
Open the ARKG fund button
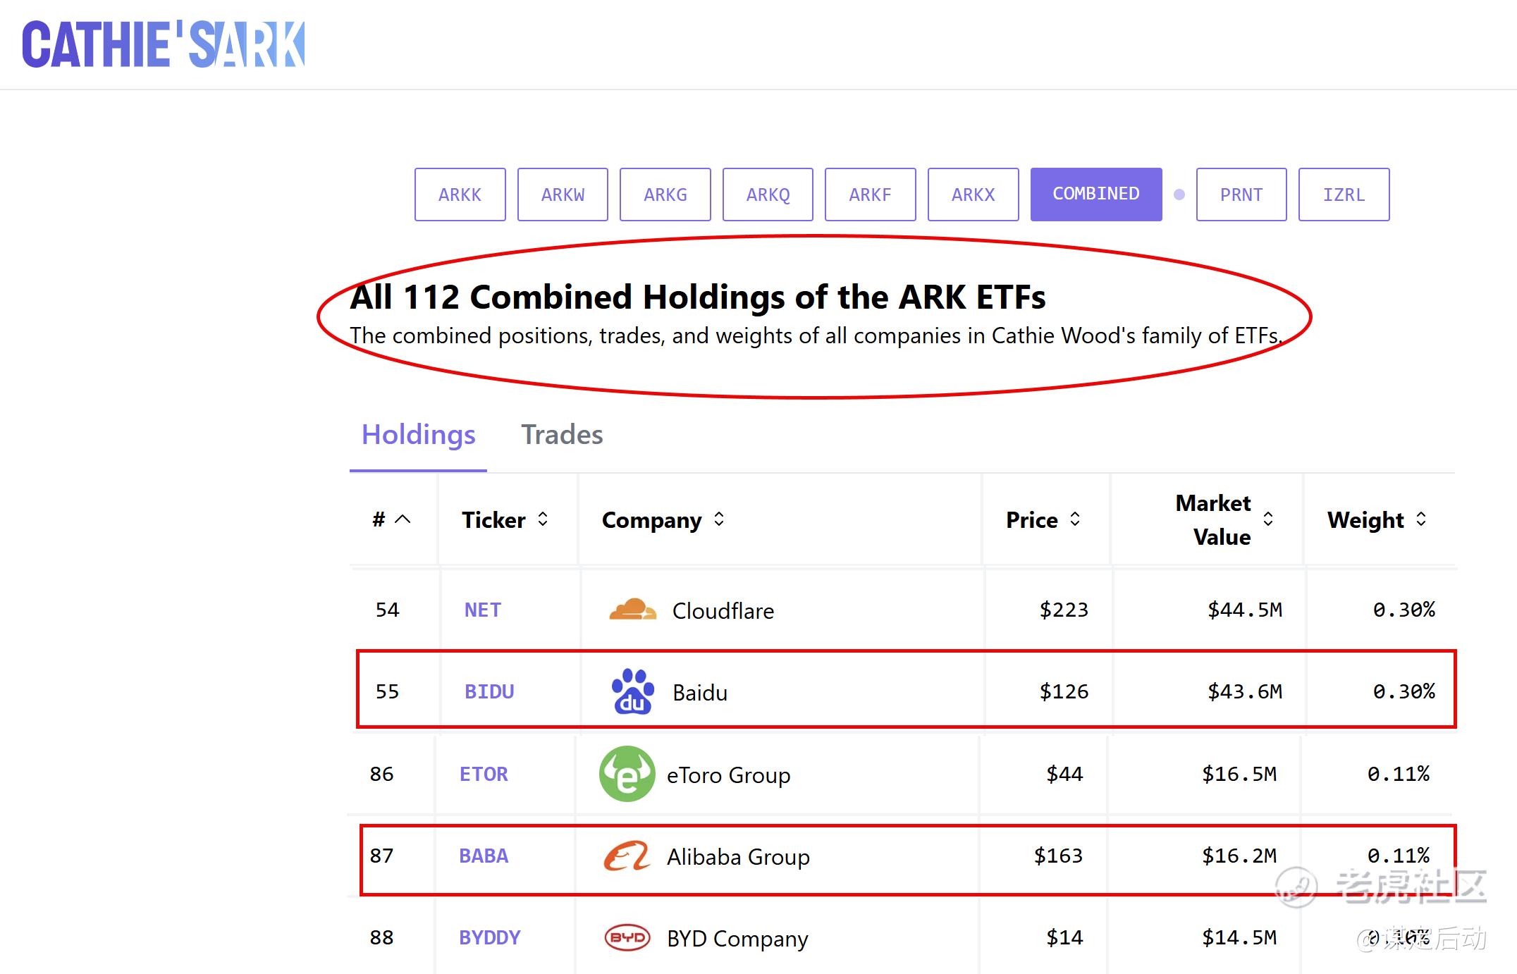[x=665, y=195]
